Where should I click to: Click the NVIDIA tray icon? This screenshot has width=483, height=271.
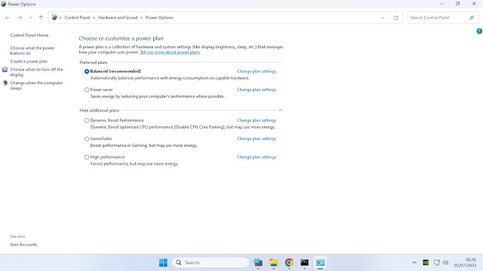click(426, 263)
